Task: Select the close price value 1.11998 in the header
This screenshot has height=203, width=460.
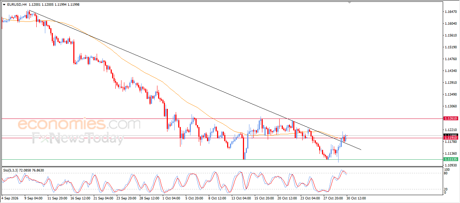Action: [74, 5]
